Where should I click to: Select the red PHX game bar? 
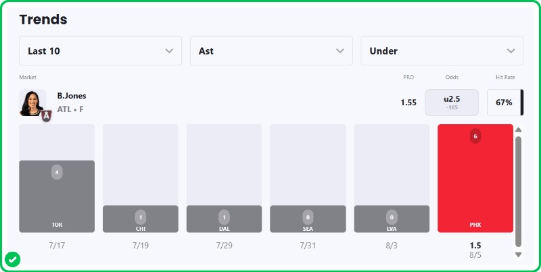coord(475,178)
